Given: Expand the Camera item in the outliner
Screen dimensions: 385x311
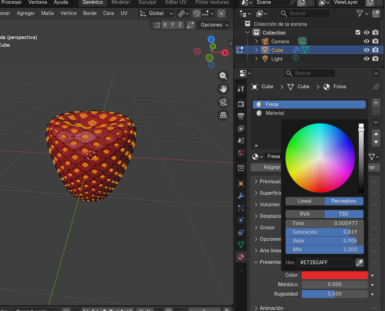Looking at the screenshot, I should [256, 41].
